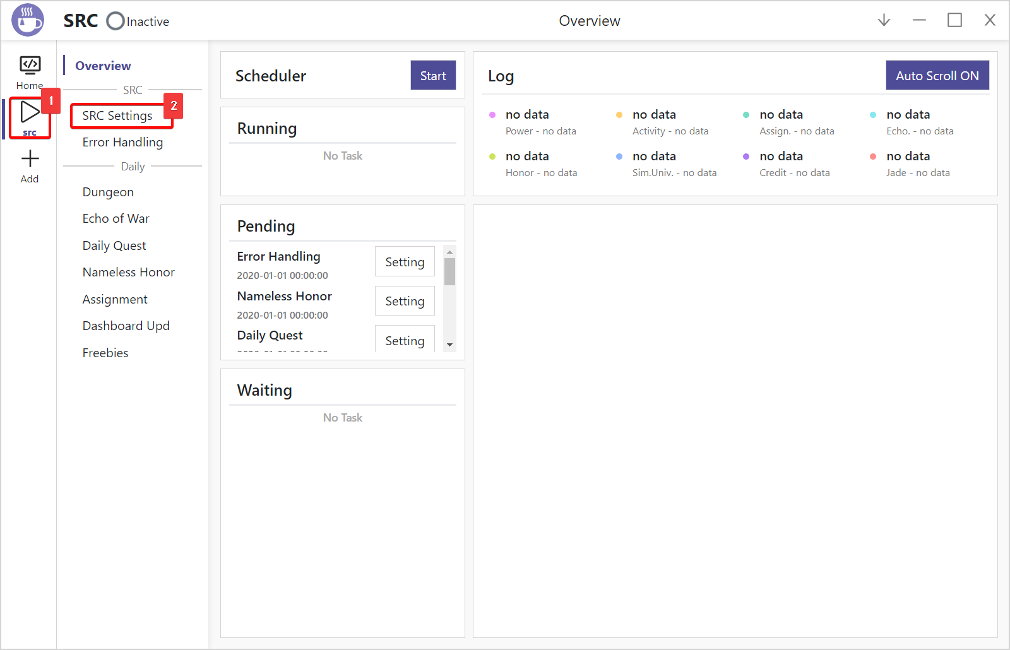Open Setting for Error Handling task
Image resolution: width=1010 pixels, height=650 pixels.
[405, 261]
